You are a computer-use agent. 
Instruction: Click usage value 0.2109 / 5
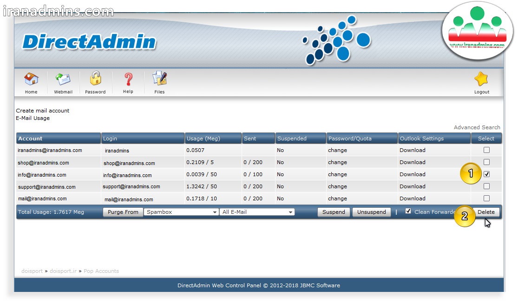(x=200, y=162)
